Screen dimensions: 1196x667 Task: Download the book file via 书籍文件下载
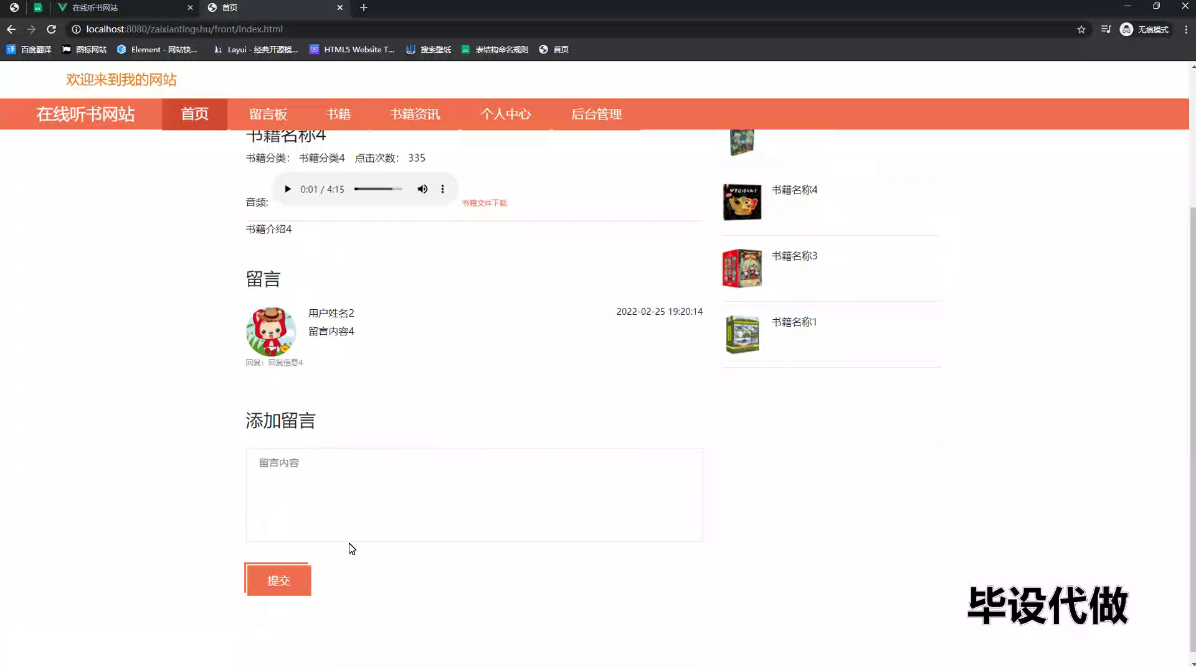485,203
